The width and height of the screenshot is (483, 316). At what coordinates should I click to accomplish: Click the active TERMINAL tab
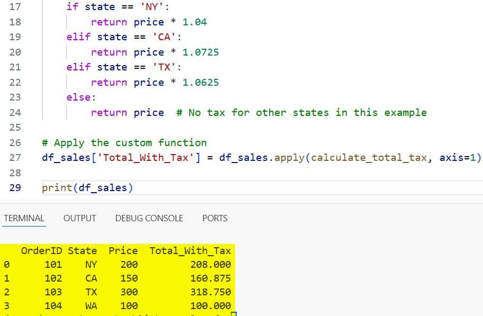point(24,218)
